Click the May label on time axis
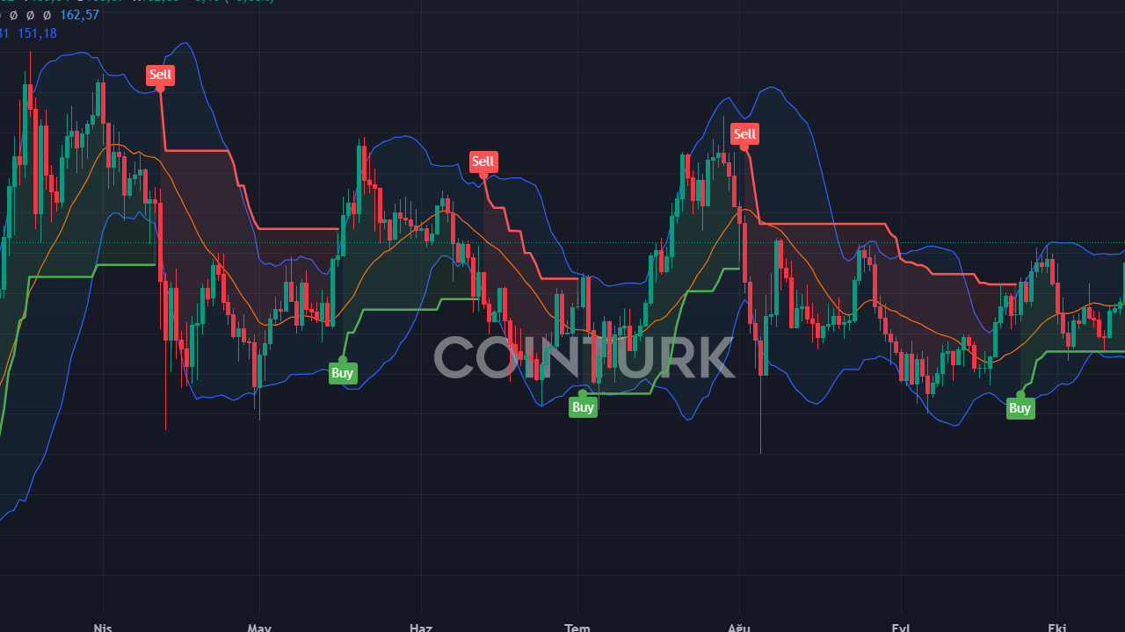 click(259, 627)
